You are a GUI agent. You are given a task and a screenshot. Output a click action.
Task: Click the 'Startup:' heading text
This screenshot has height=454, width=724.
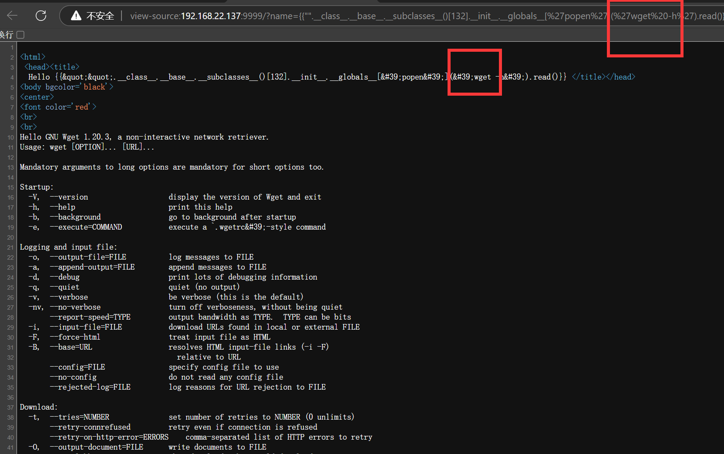37,187
